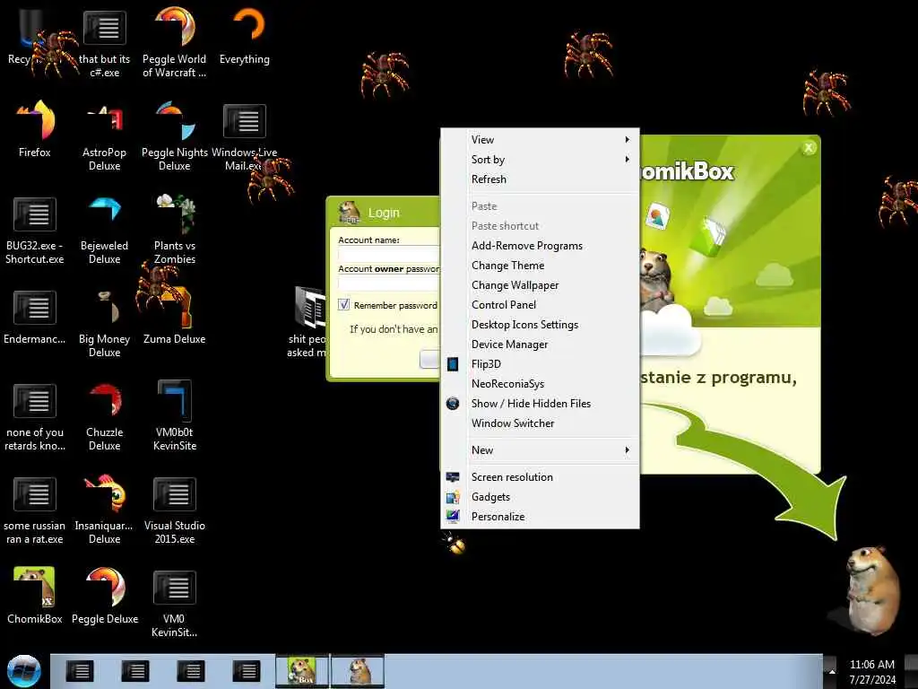Open Device Manager from context menu
Image resolution: width=918 pixels, height=689 pixels.
[540, 344]
